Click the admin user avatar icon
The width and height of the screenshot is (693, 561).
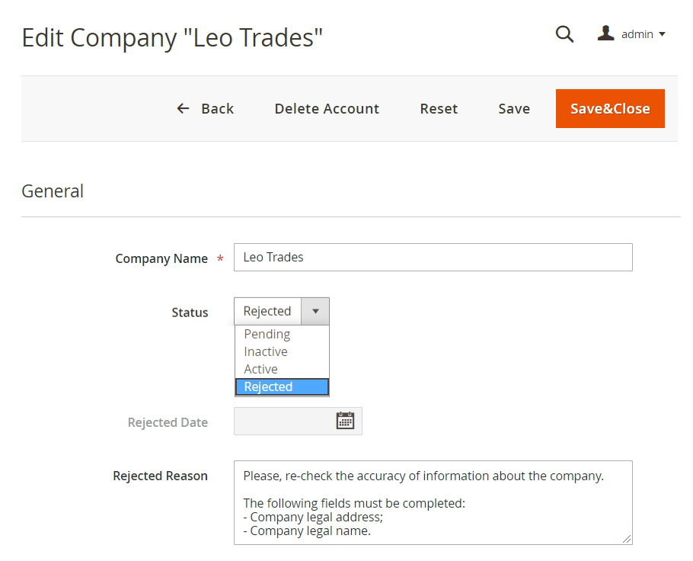pyautogui.click(x=605, y=34)
